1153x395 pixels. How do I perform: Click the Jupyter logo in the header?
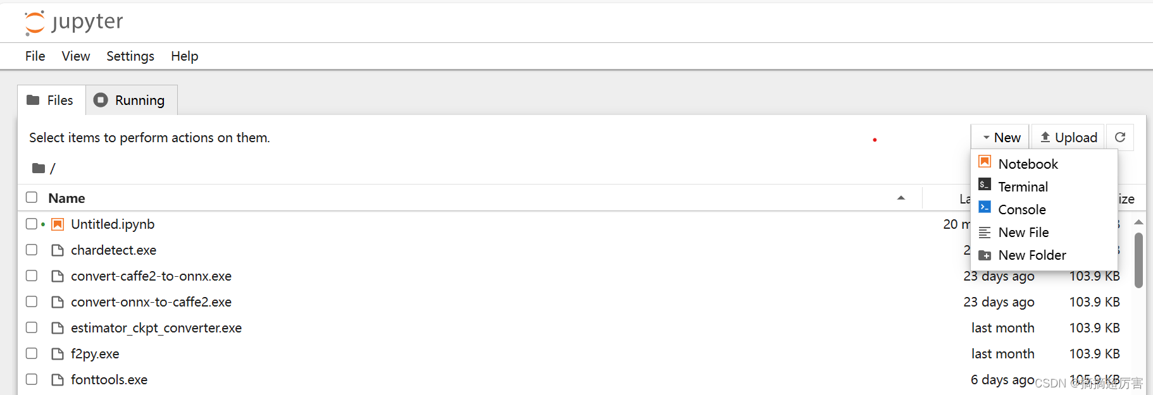[x=73, y=21]
